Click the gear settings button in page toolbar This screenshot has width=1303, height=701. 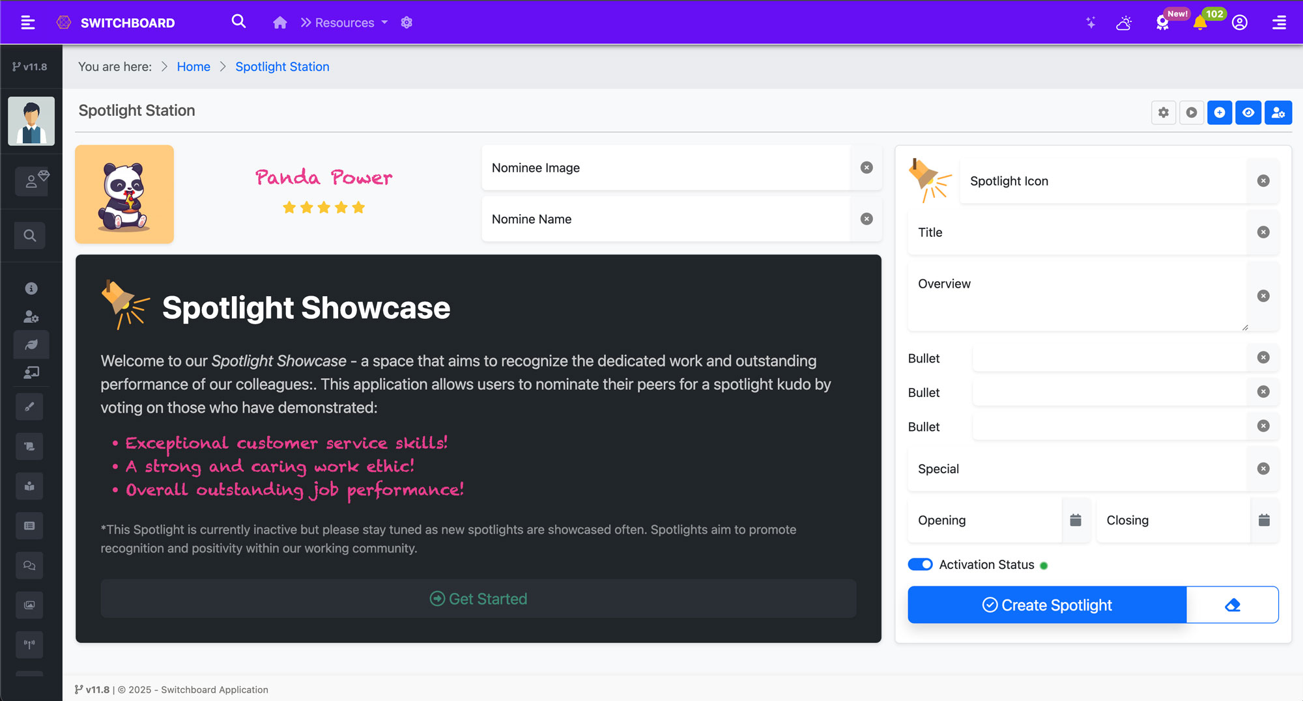coord(1164,113)
